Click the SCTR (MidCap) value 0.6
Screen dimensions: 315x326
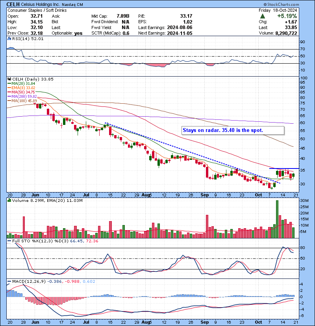[x=126, y=33]
